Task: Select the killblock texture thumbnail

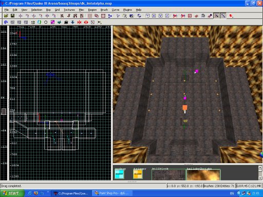Action: tap(168, 174)
